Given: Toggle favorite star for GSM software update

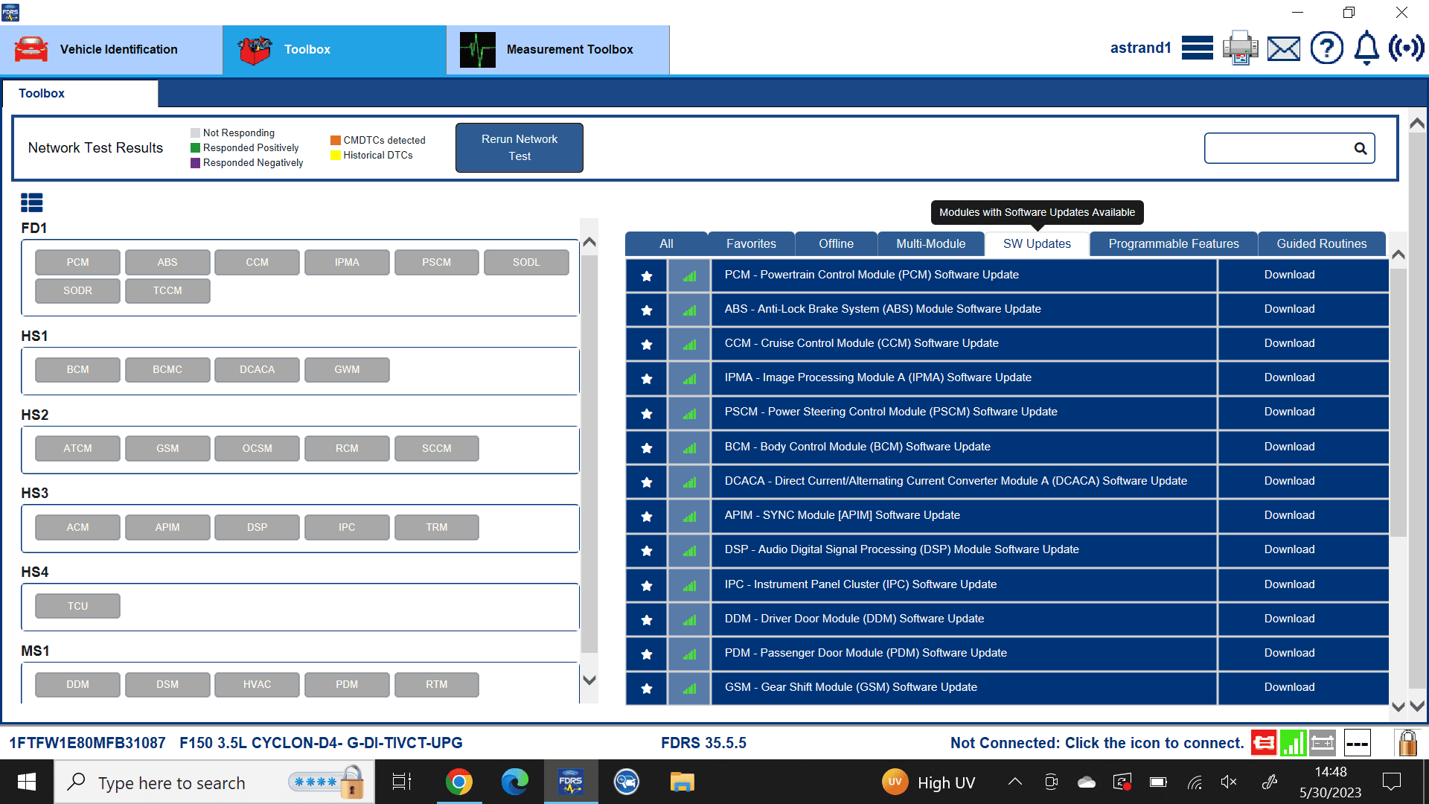Looking at the screenshot, I should [647, 688].
